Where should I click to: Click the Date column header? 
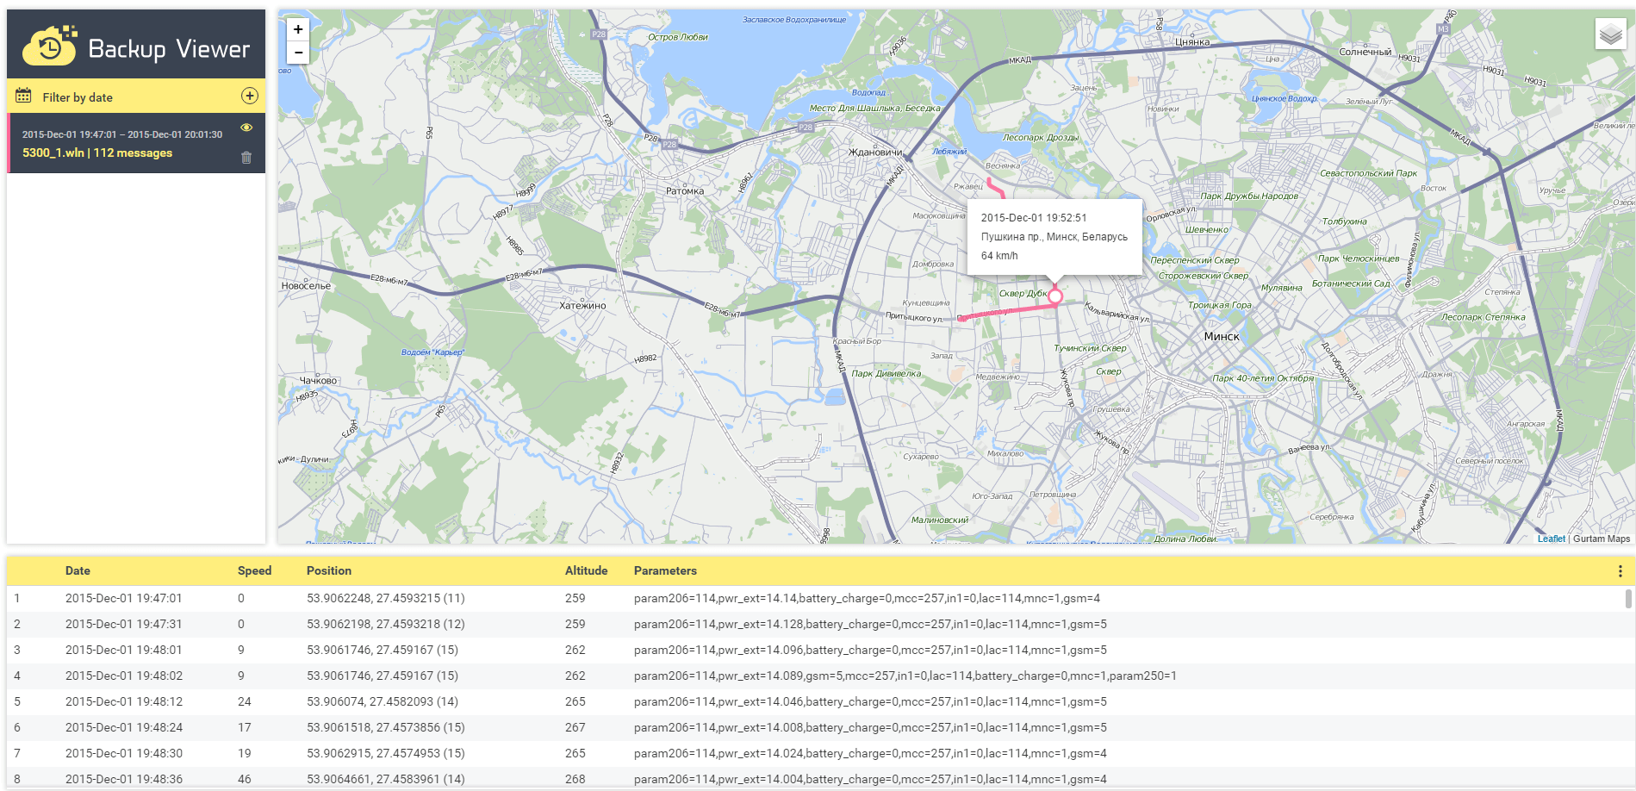(x=78, y=570)
